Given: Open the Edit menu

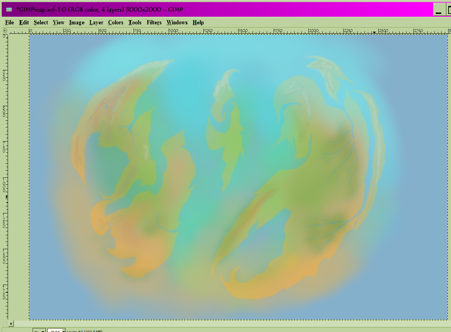Looking at the screenshot, I should 24,22.
